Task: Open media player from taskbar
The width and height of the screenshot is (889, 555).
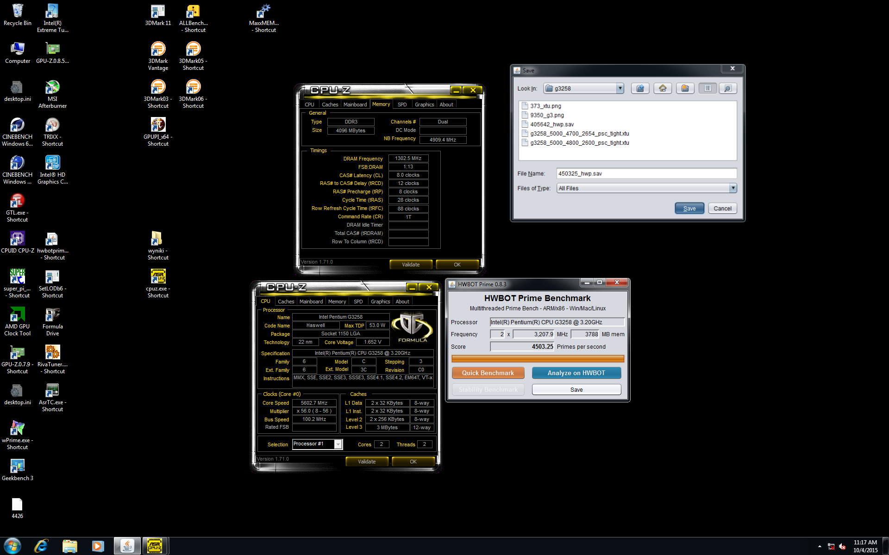Action: tap(98, 546)
